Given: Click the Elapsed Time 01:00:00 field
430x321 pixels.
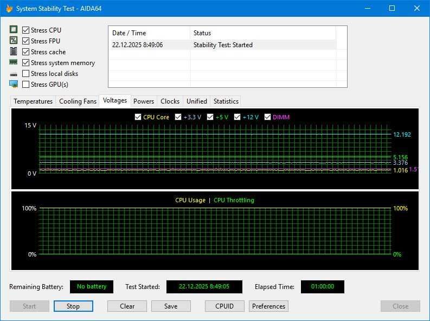Looking at the screenshot, I should [x=323, y=286].
